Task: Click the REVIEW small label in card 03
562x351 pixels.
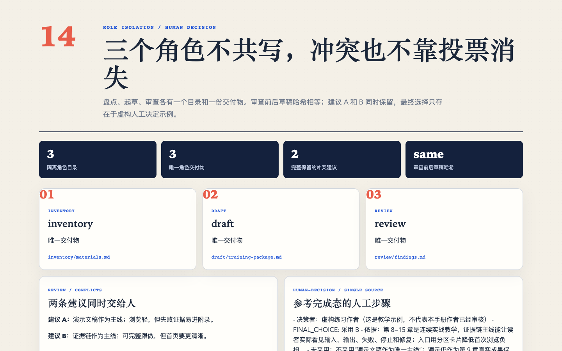Action: 384,211
